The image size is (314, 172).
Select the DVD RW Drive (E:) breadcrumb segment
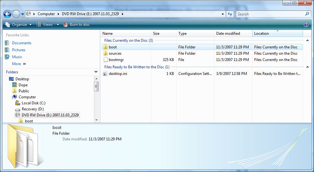click(x=90, y=14)
